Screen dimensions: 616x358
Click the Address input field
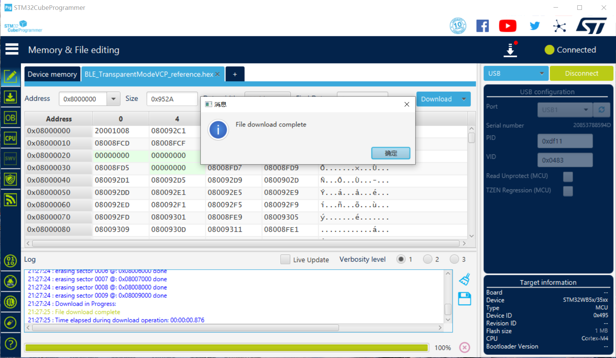click(x=83, y=99)
